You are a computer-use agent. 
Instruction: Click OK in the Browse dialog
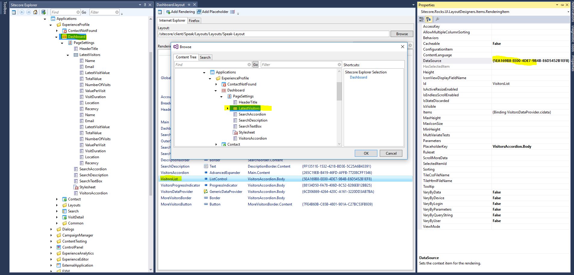366,153
